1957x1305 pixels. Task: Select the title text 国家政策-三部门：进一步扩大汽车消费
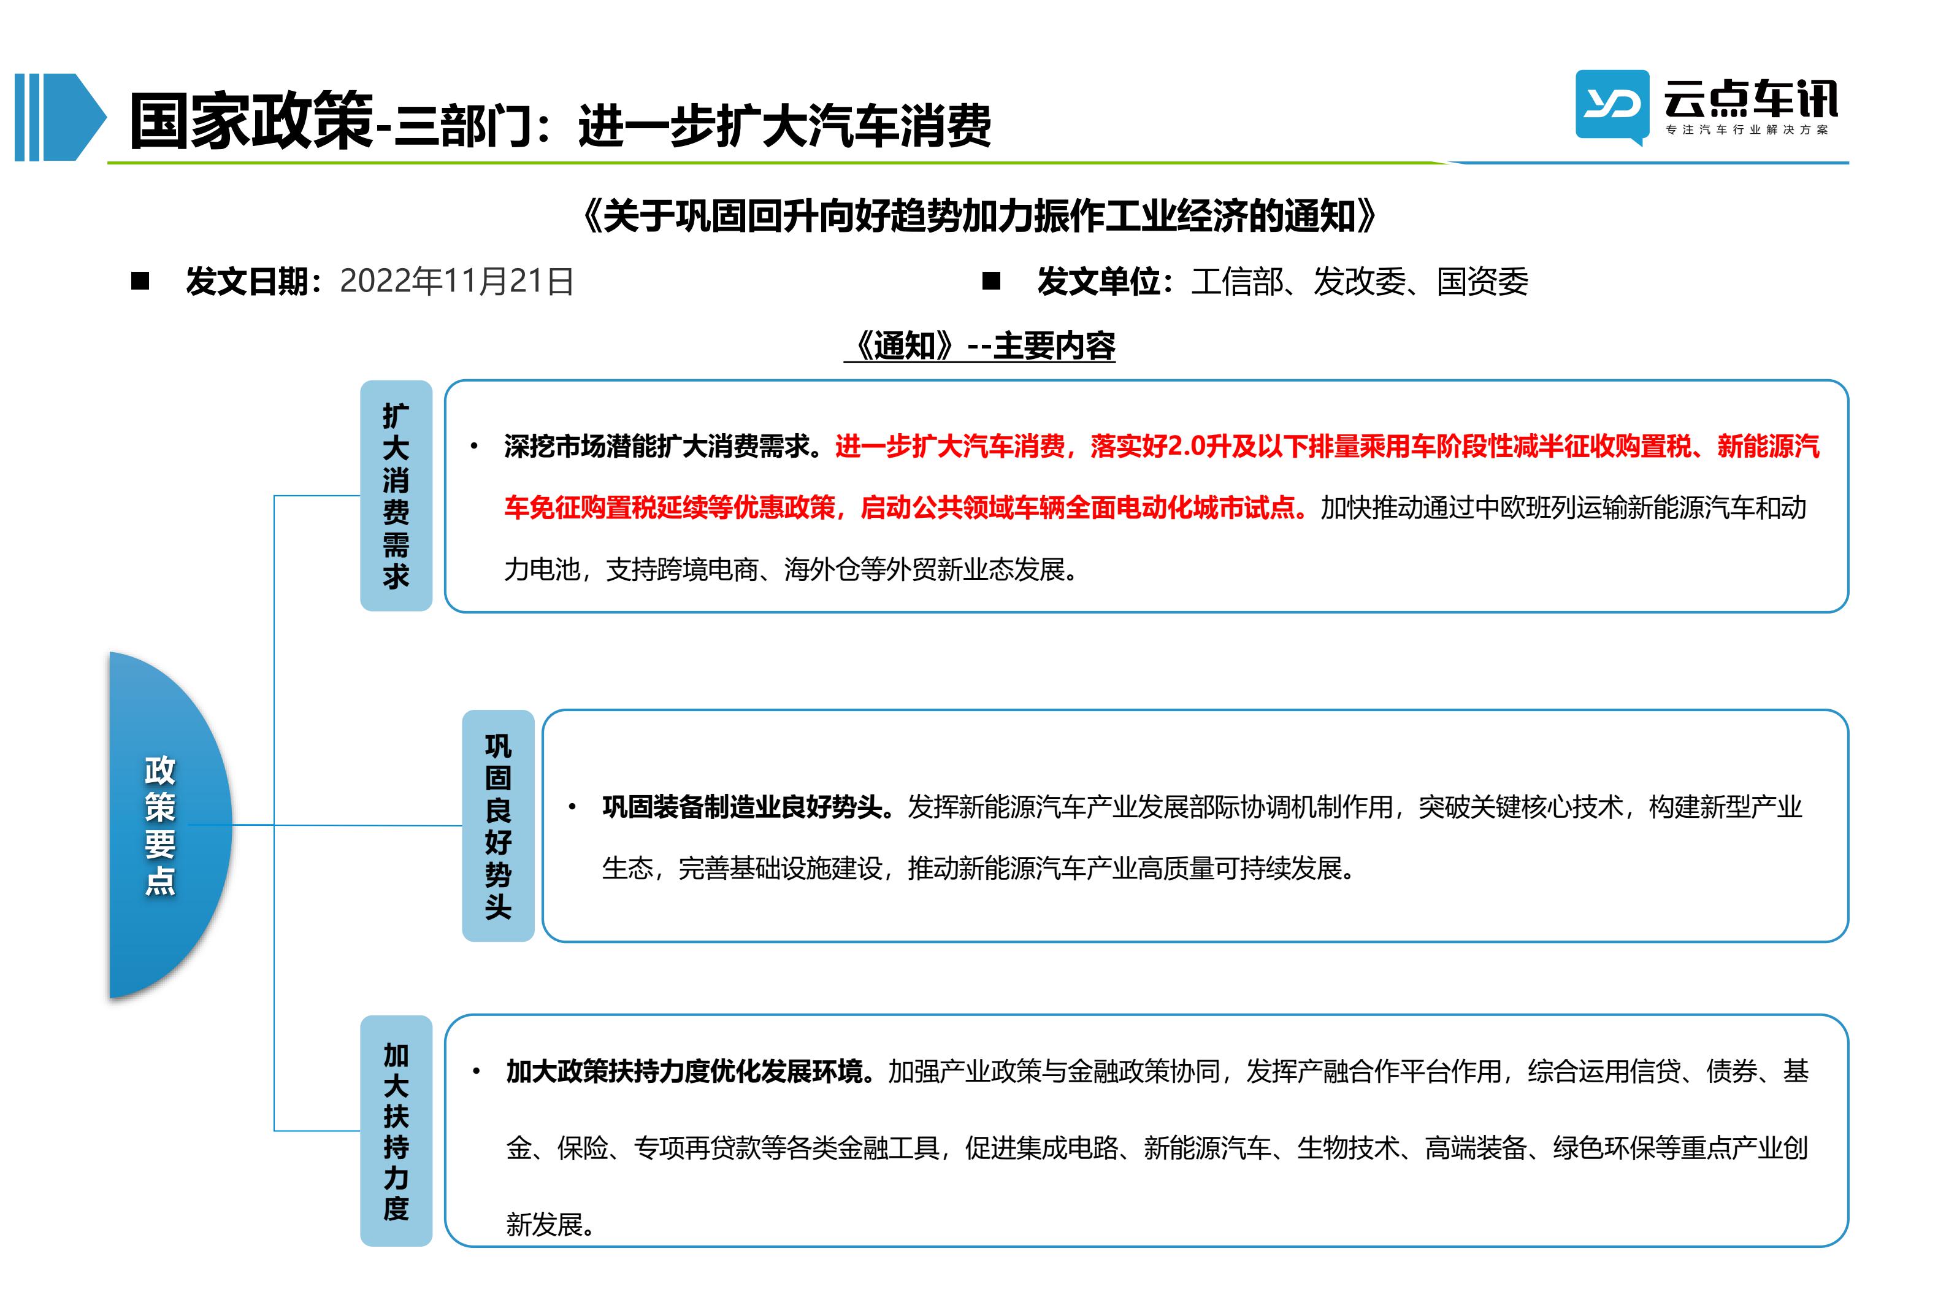point(561,121)
